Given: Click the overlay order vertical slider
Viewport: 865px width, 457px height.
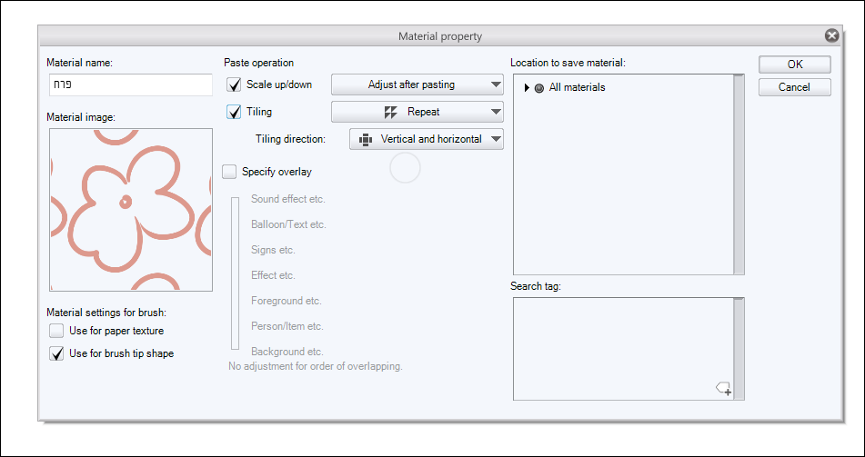Looking at the screenshot, I should pyautogui.click(x=235, y=273).
